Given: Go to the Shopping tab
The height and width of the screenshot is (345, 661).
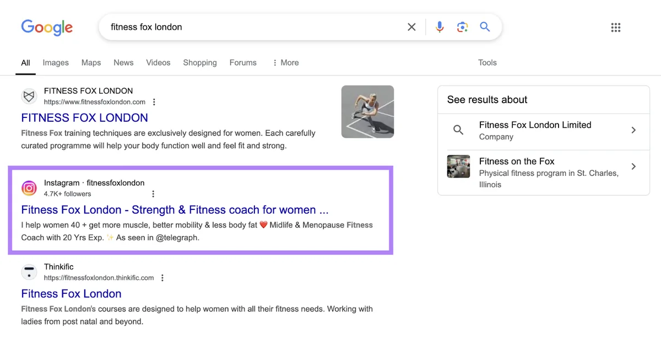Looking at the screenshot, I should (200, 63).
